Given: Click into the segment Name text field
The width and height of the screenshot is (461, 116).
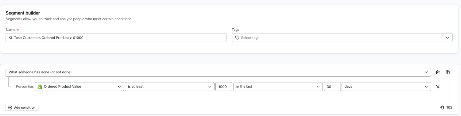Looking at the screenshot, I should pyautogui.click(x=116, y=37).
